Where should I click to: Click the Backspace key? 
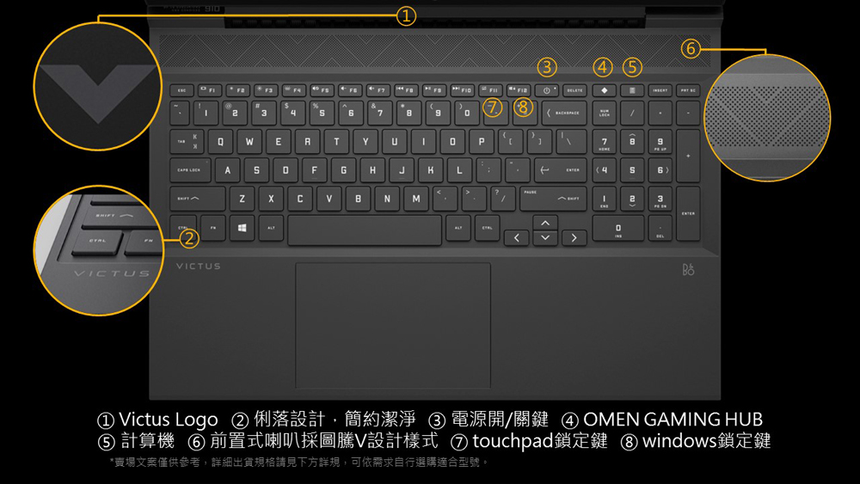click(x=564, y=113)
